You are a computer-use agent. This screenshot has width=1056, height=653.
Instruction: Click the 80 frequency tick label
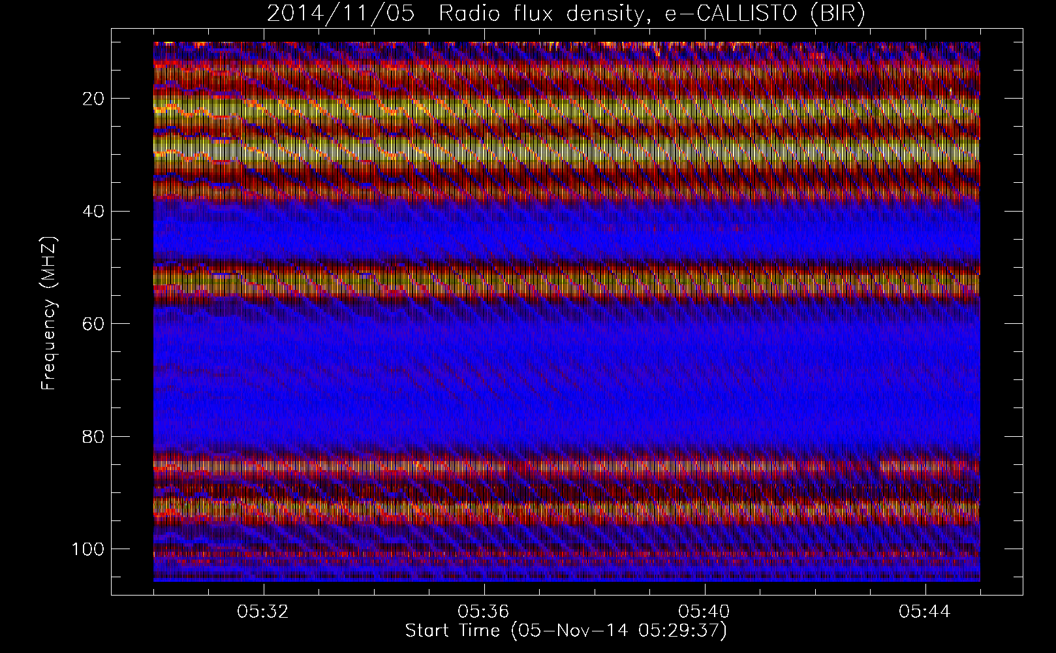[x=94, y=436]
